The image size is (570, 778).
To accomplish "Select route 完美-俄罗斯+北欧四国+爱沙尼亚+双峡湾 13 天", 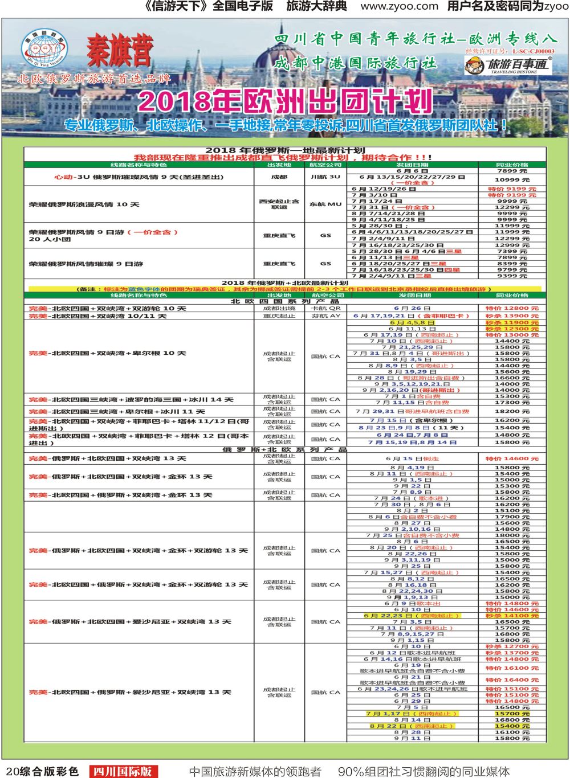I will click(x=130, y=621).
